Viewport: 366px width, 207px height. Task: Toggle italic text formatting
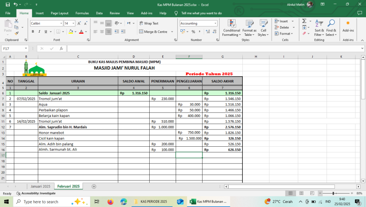(39, 31)
